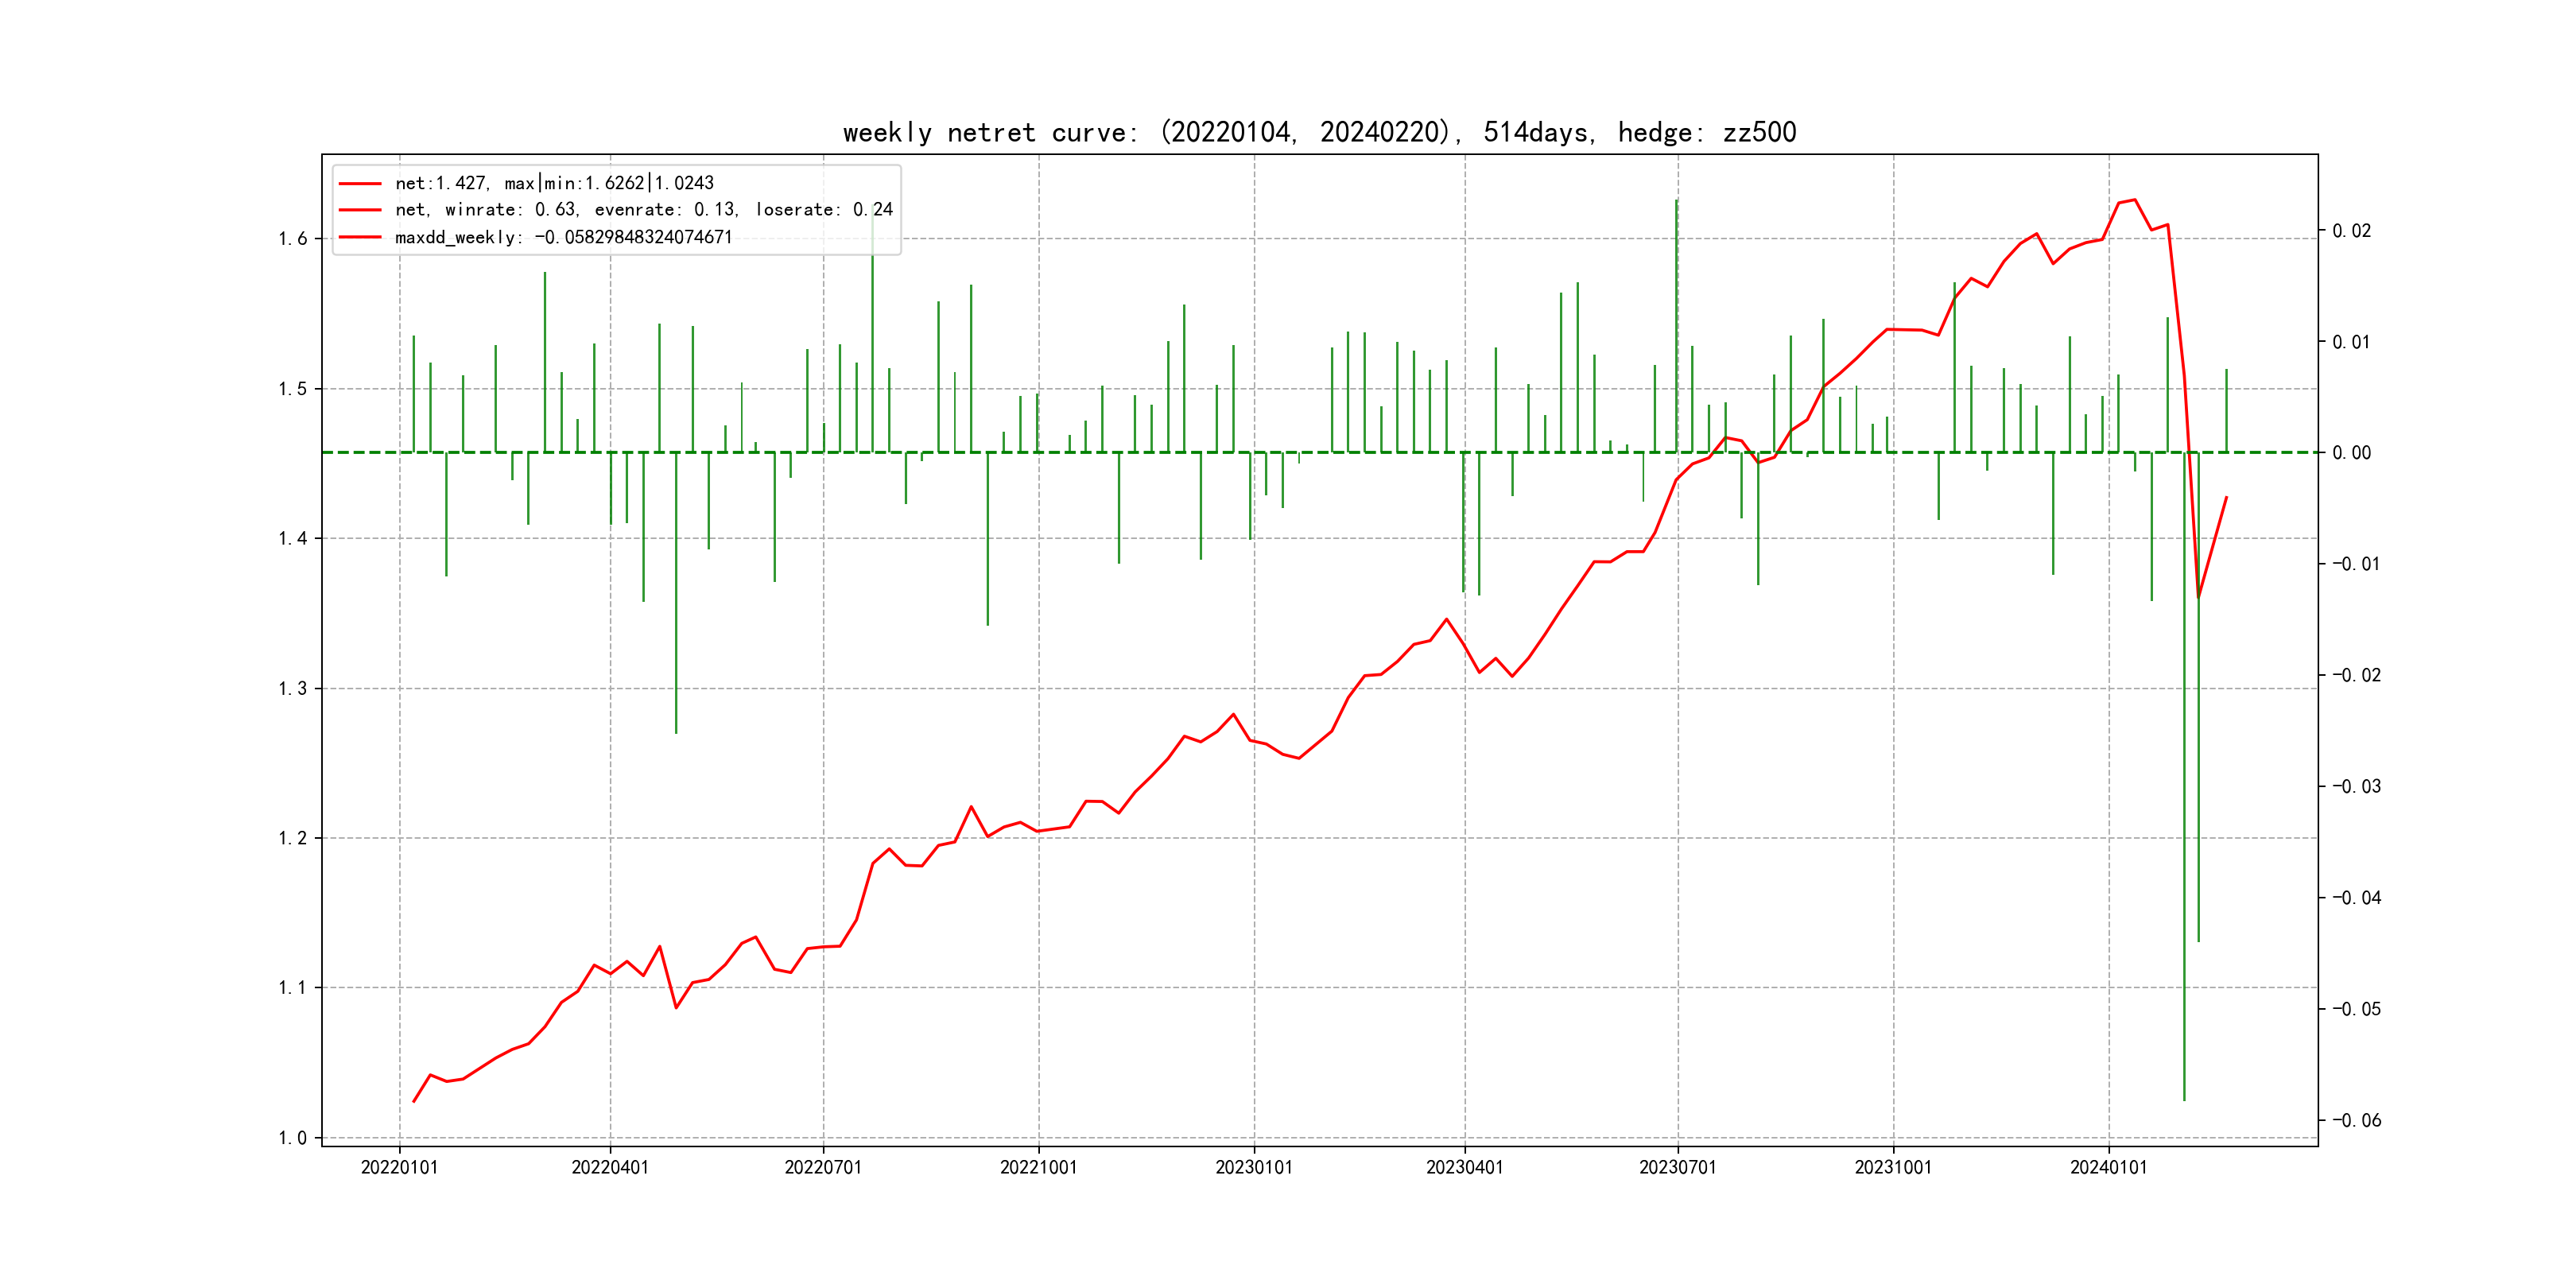This screenshot has height=1288, width=2576.
Task: Click the 'net:1.427, max|min' legend entry
Action: (554, 183)
